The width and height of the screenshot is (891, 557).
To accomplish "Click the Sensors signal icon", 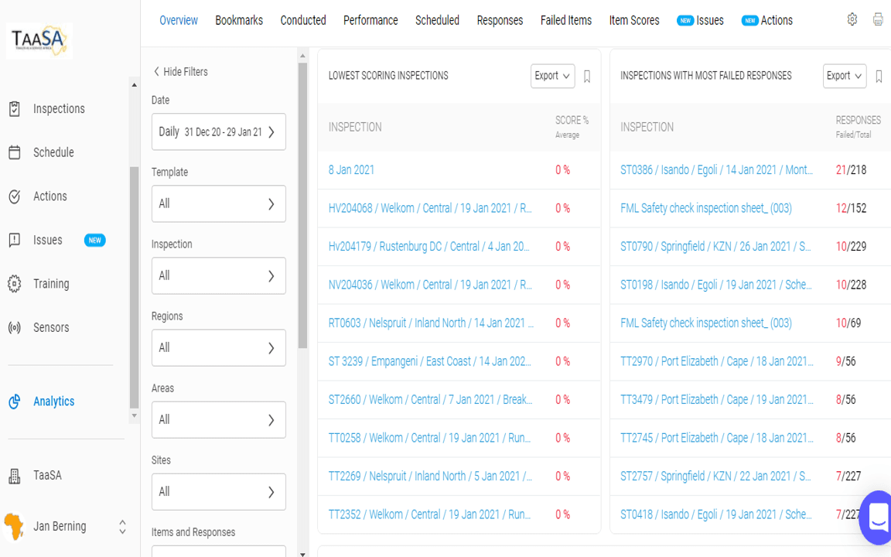I will (15, 328).
